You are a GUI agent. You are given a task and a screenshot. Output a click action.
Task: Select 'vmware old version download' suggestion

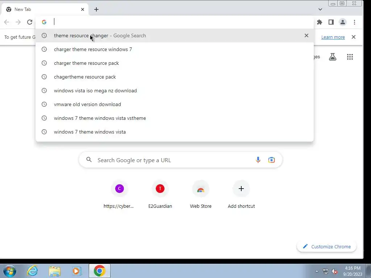(x=175, y=104)
